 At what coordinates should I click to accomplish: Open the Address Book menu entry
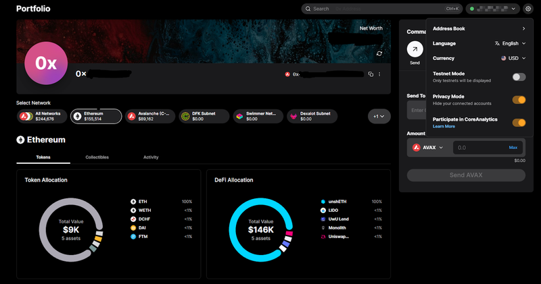[479, 28]
